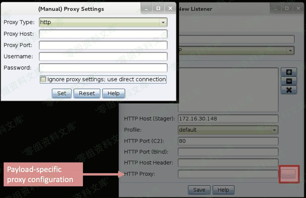Minimize the Proxy Settings window
Viewport: 306px width, 198px height.
[146, 9]
